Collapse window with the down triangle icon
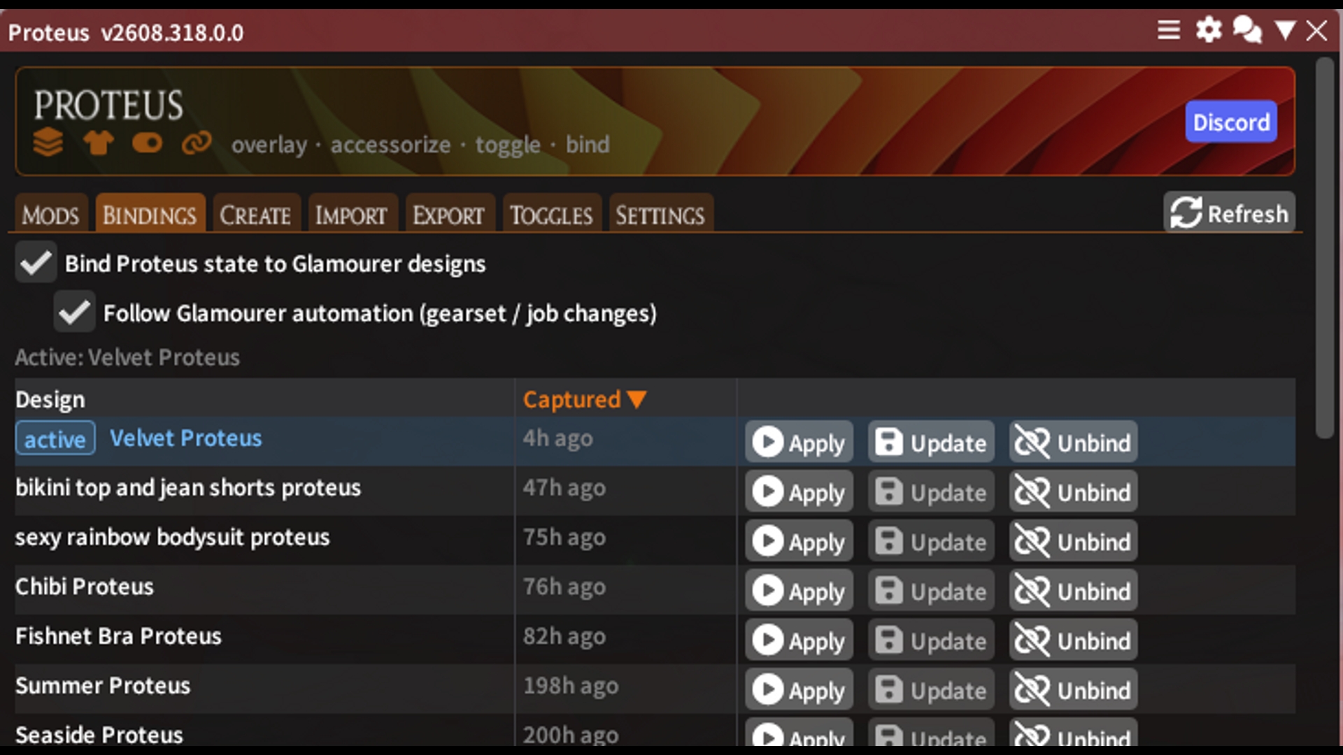 [x=1285, y=30]
